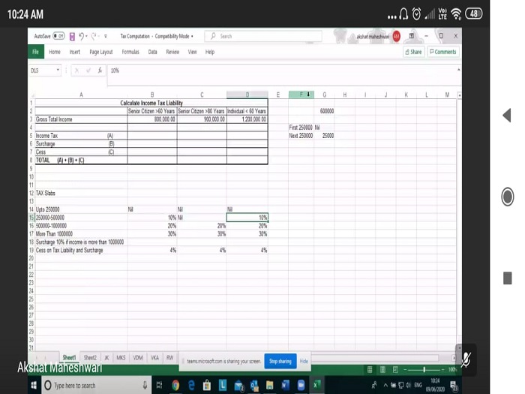
Task: Open Google Chrome from taskbar
Action: [175, 386]
